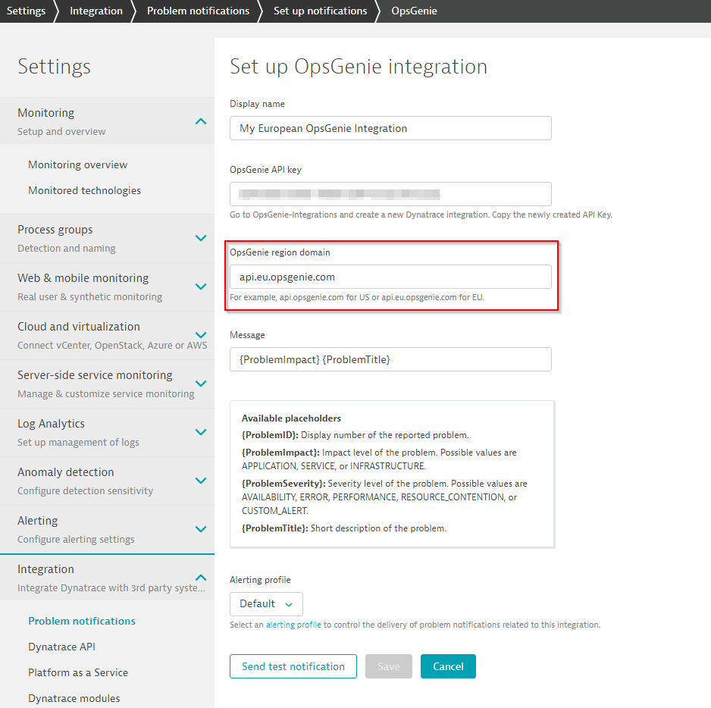The height and width of the screenshot is (708, 711).
Task: Select Web & mobile monitoring header
Action: coord(107,287)
